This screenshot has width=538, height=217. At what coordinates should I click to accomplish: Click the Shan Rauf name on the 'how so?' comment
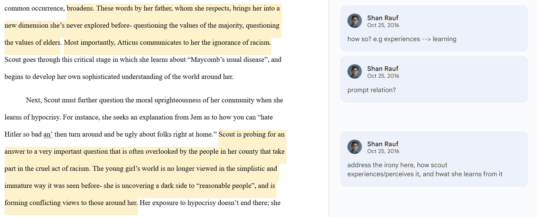383,18
